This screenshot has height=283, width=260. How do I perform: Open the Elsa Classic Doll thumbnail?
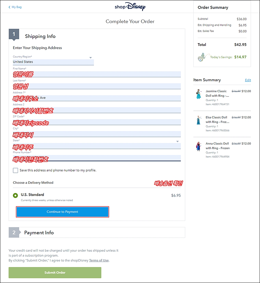point(199,120)
